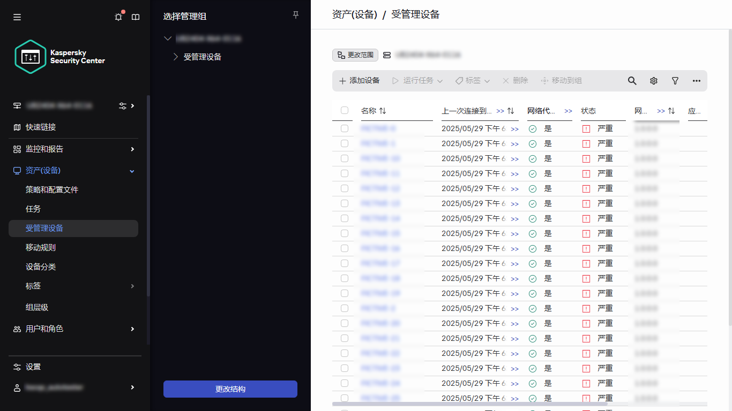
Task: Click the Kaspersky Security Center logo
Action: 31,57
